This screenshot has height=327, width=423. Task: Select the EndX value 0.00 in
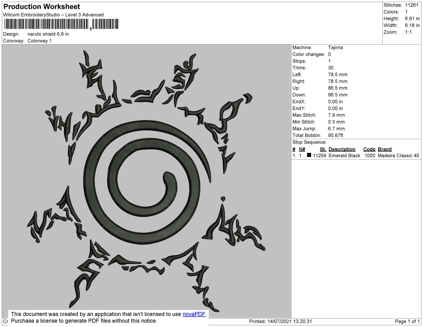(335, 102)
